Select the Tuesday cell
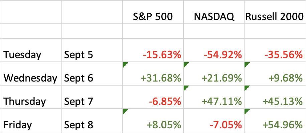The height and width of the screenshot is (133, 306). click(x=31, y=50)
